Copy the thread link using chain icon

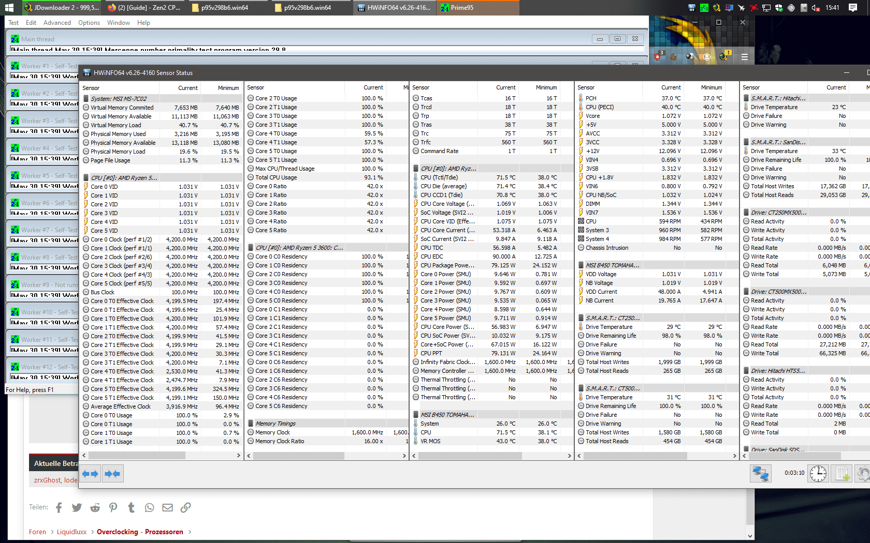point(185,508)
